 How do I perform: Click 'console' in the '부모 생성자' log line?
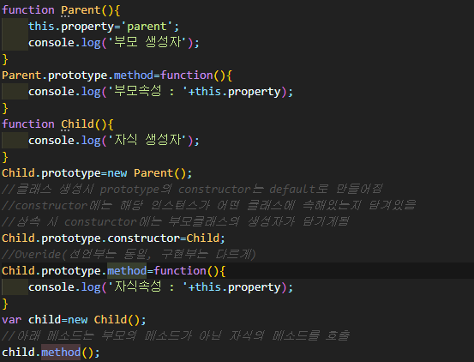51,43
